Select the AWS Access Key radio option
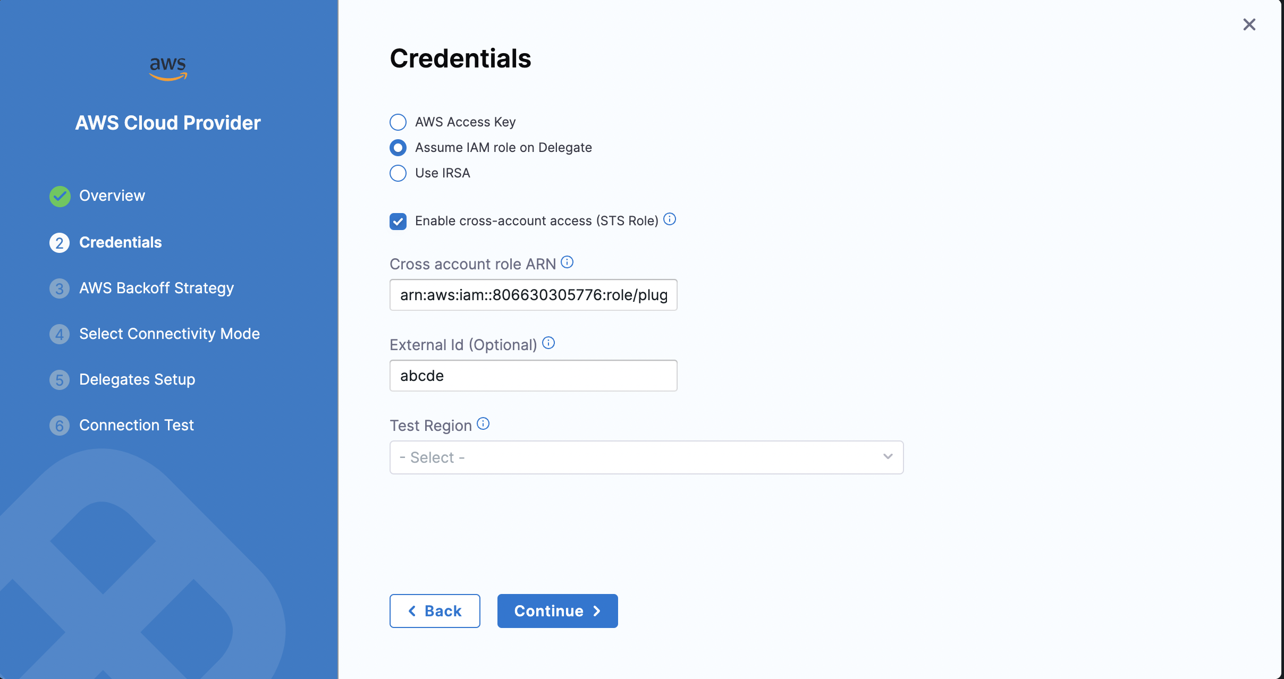 (398, 122)
